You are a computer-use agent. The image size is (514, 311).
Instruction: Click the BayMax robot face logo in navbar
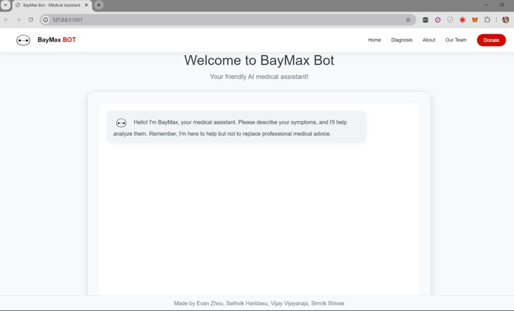tap(23, 40)
